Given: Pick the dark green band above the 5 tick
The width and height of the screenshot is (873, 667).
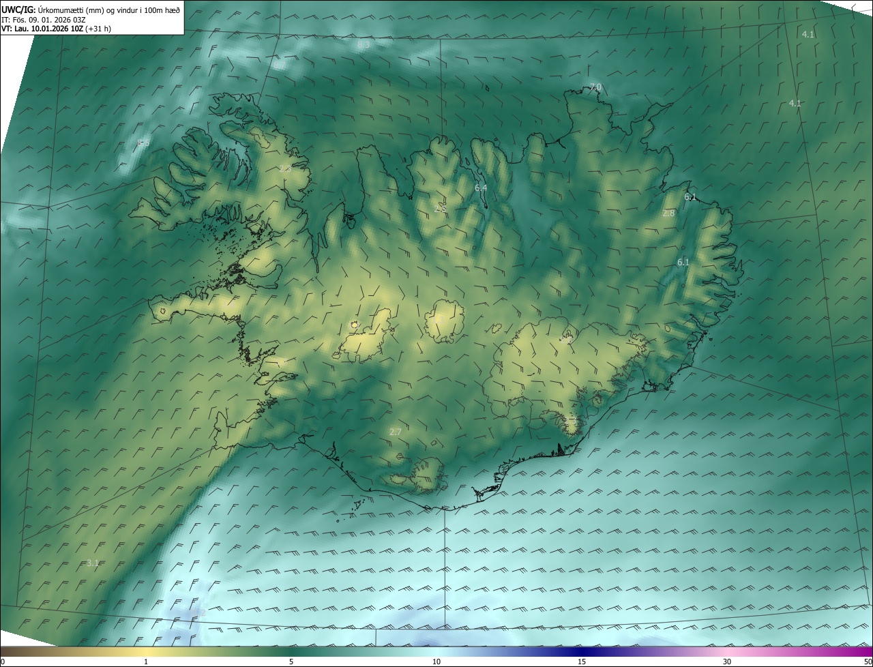Looking at the screenshot, I should (x=291, y=651).
